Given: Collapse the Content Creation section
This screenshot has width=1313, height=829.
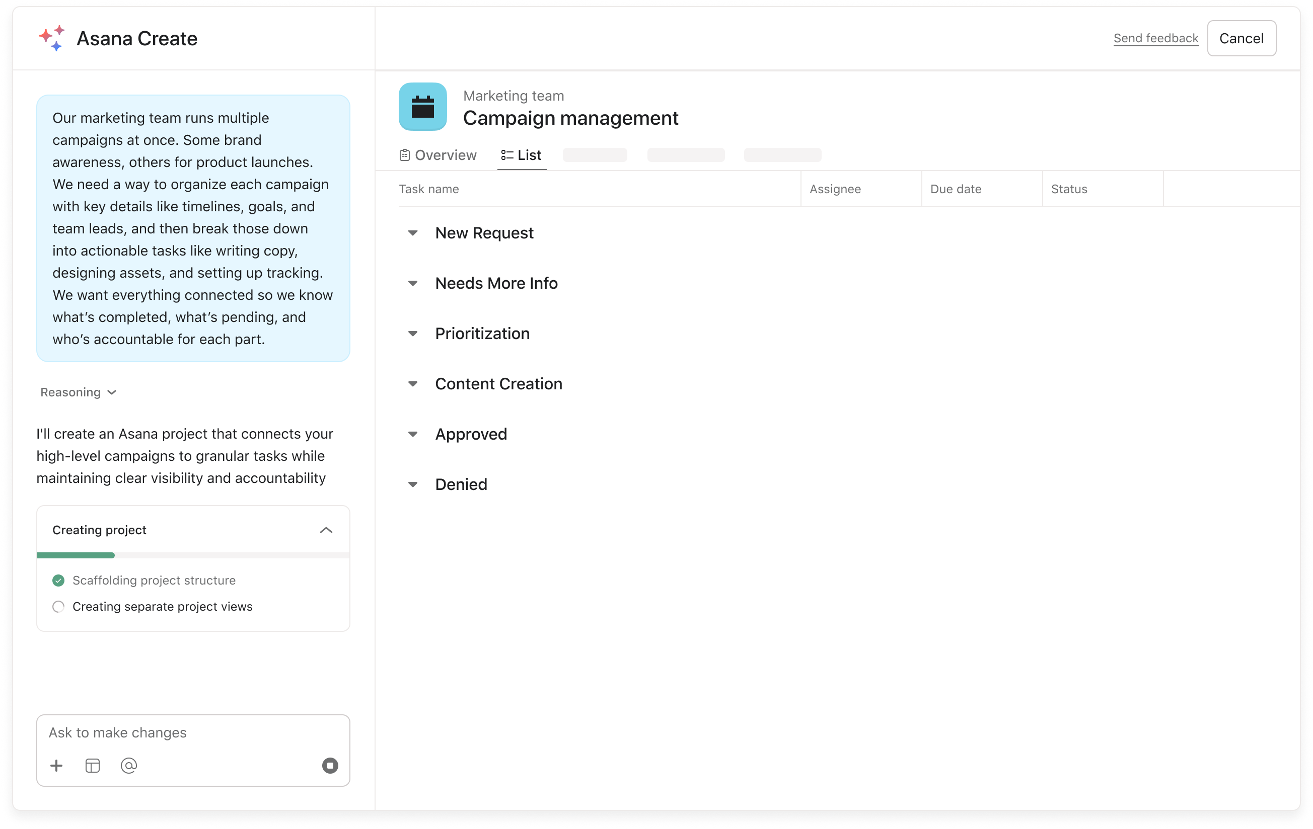Looking at the screenshot, I should 413,384.
